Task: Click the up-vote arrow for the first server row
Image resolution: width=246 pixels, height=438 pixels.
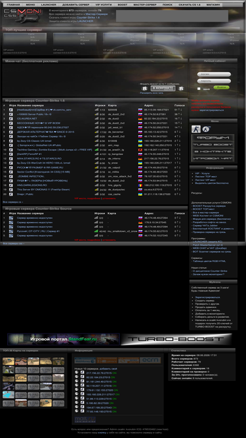Action: [x=179, y=110]
